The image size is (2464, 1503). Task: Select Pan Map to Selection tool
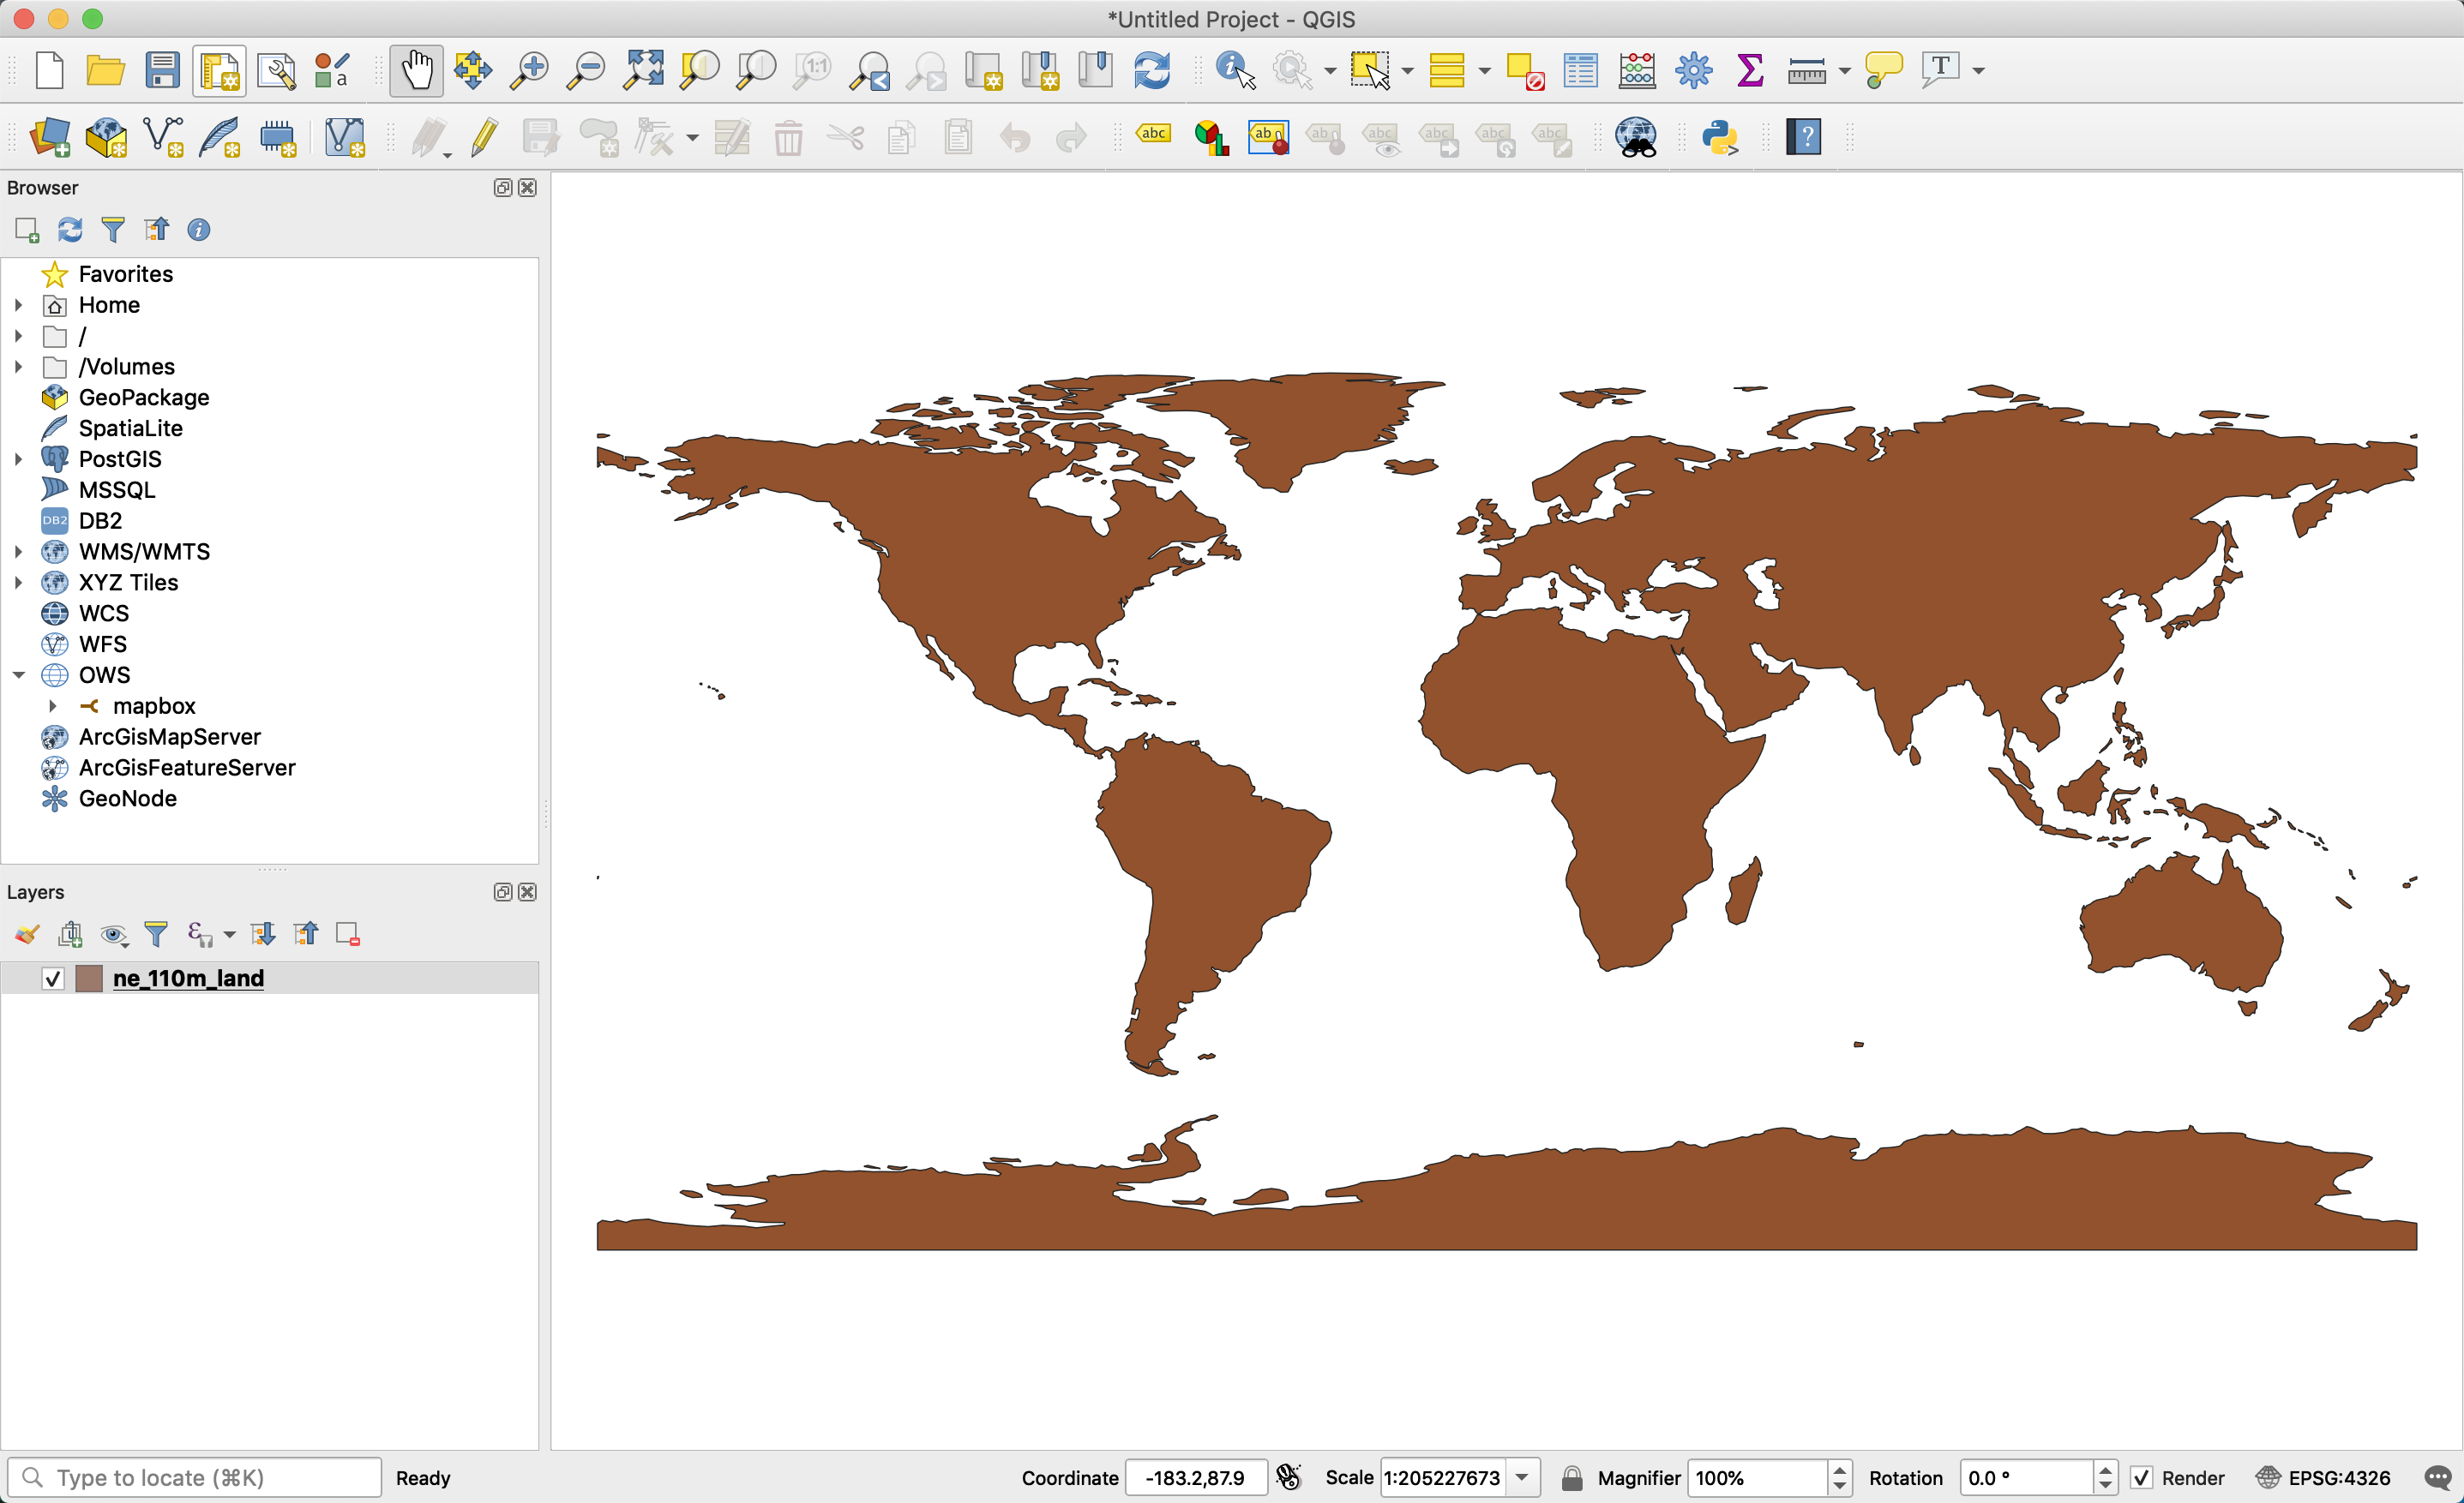(x=473, y=71)
